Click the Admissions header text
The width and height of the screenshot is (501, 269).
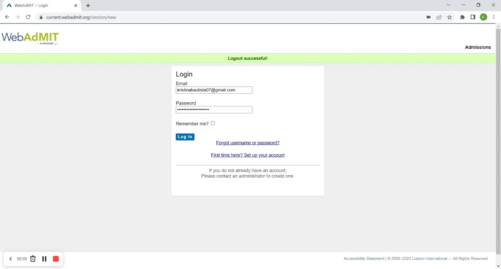pos(478,47)
